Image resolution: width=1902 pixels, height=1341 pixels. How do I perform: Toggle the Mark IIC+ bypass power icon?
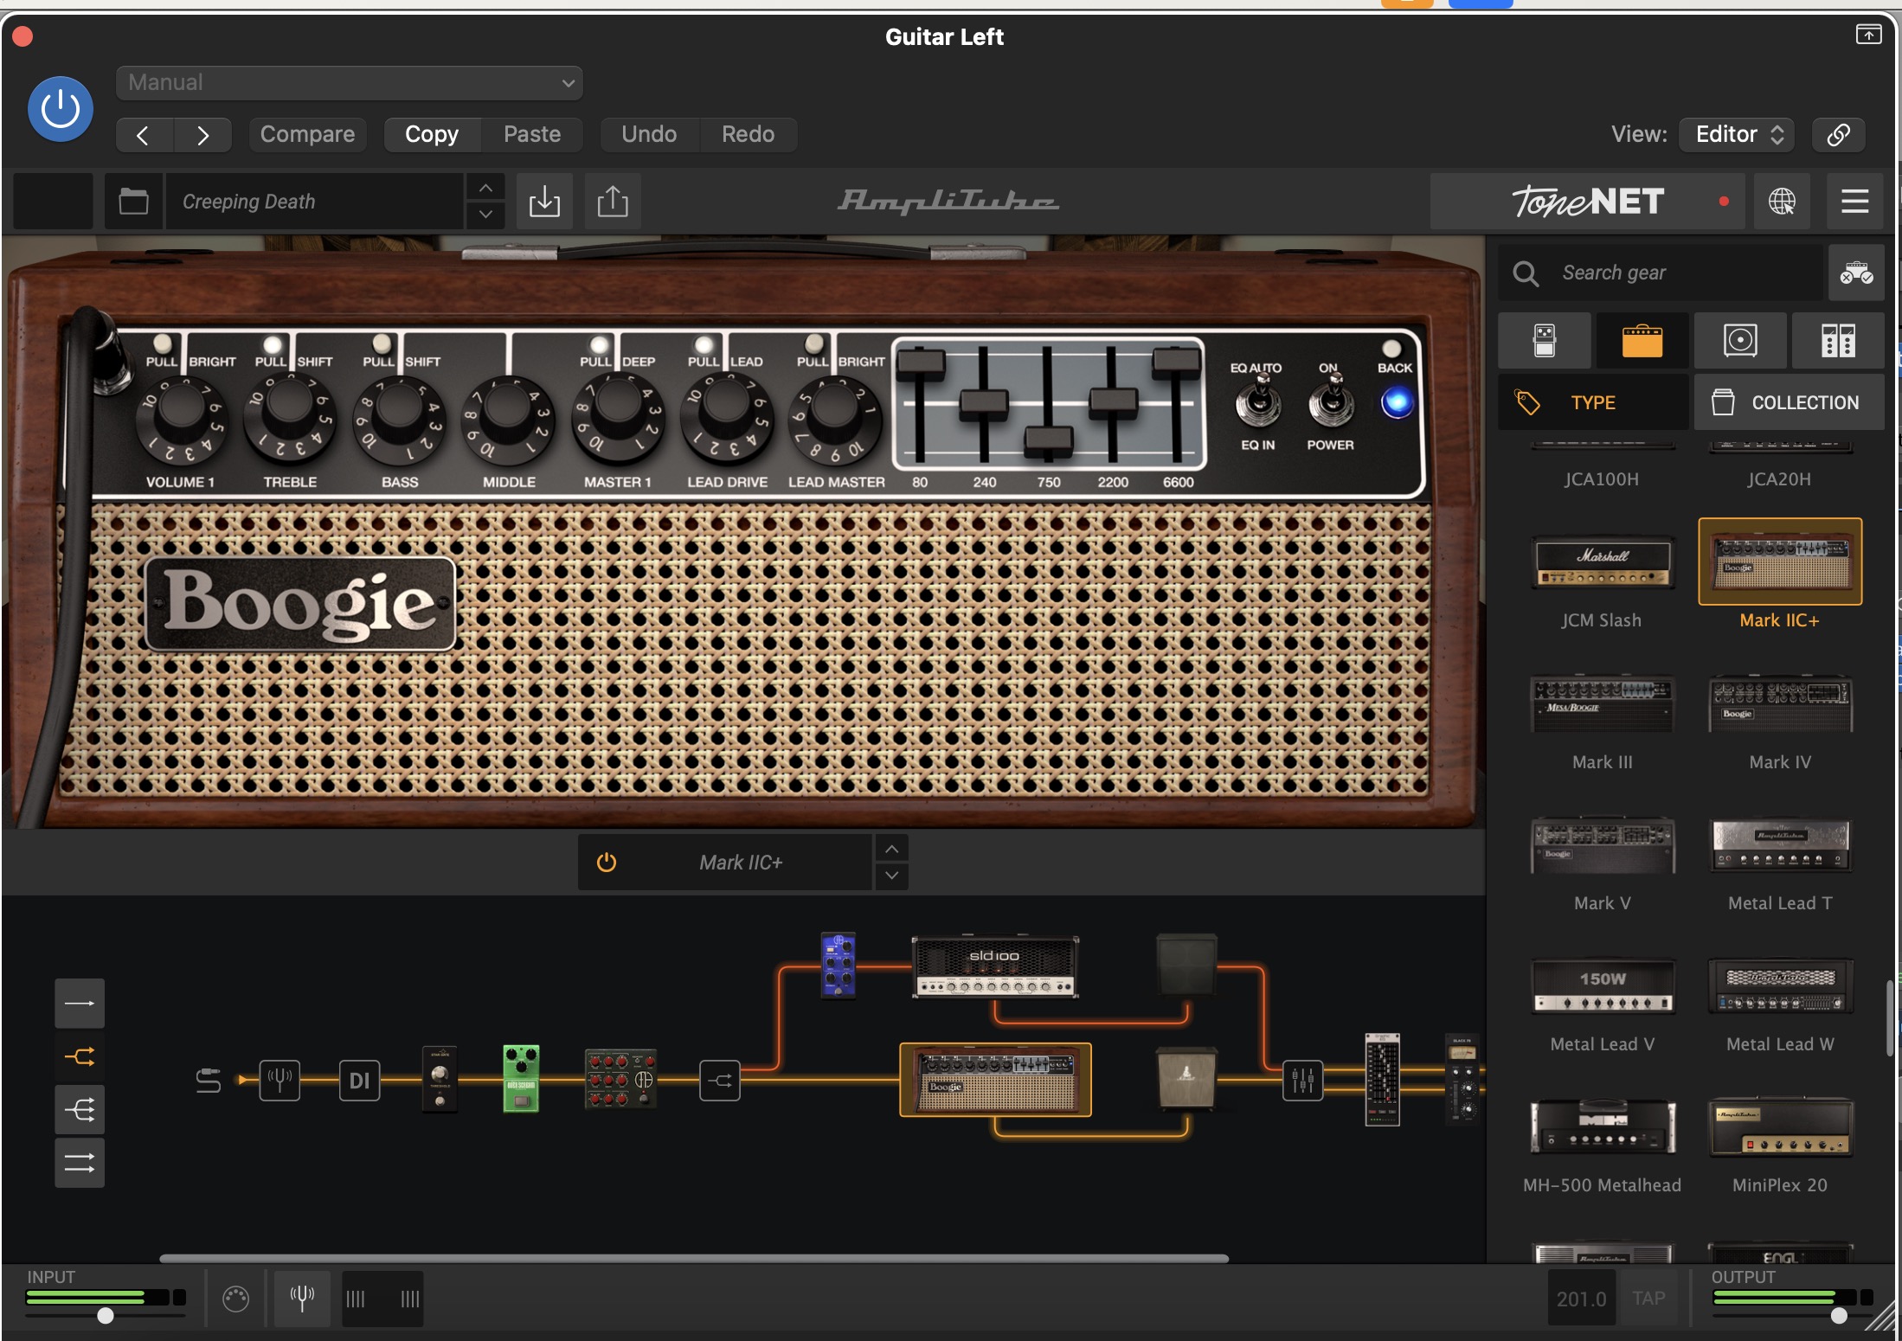click(607, 863)
